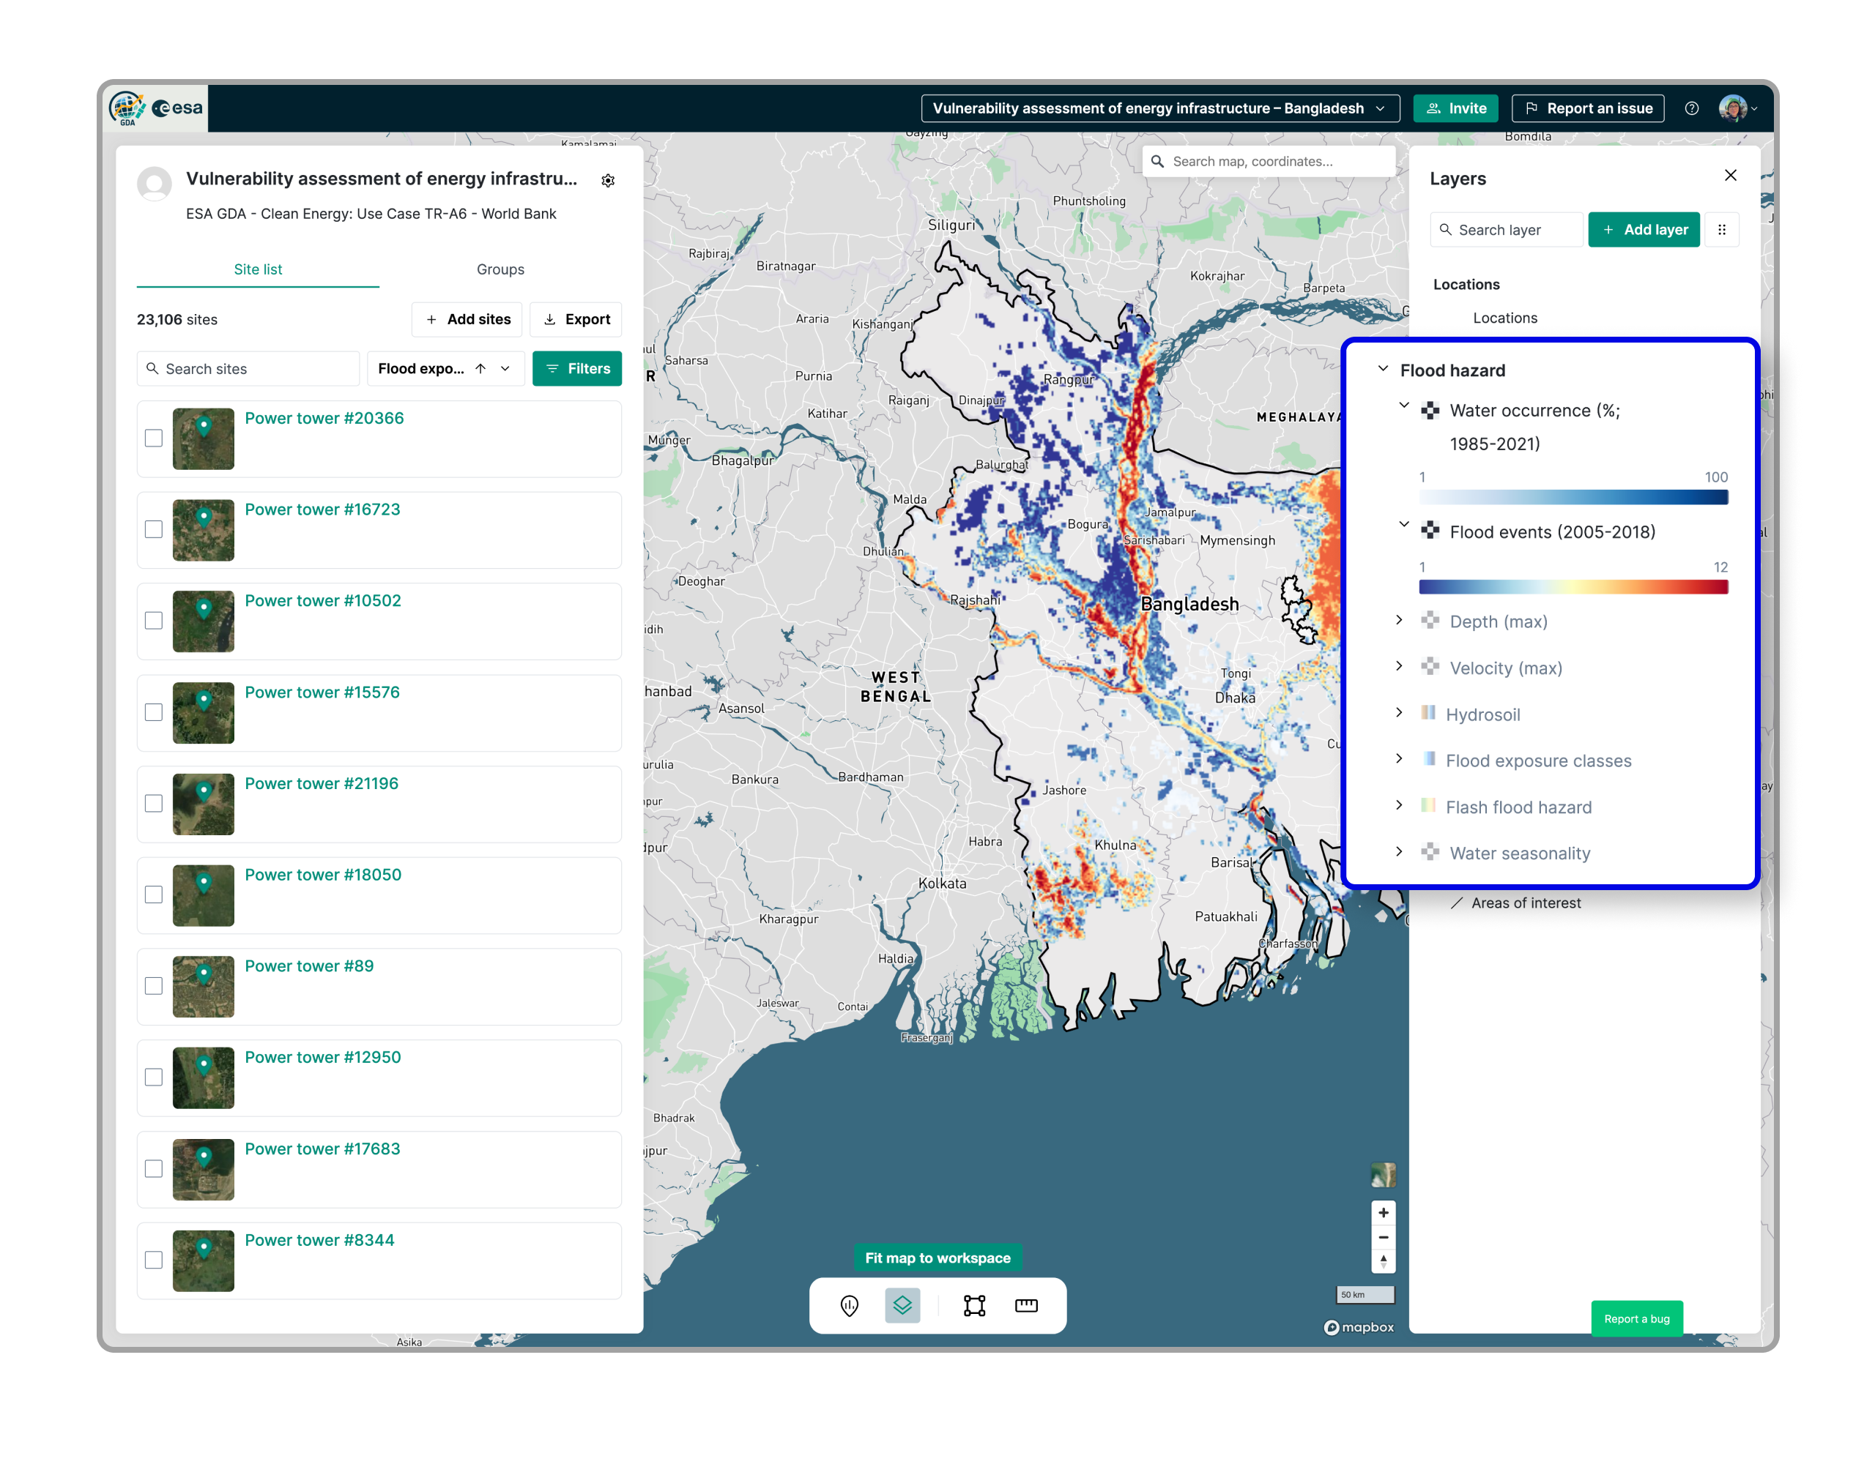Click the Flood events color gradient bar

[1573, 587]
